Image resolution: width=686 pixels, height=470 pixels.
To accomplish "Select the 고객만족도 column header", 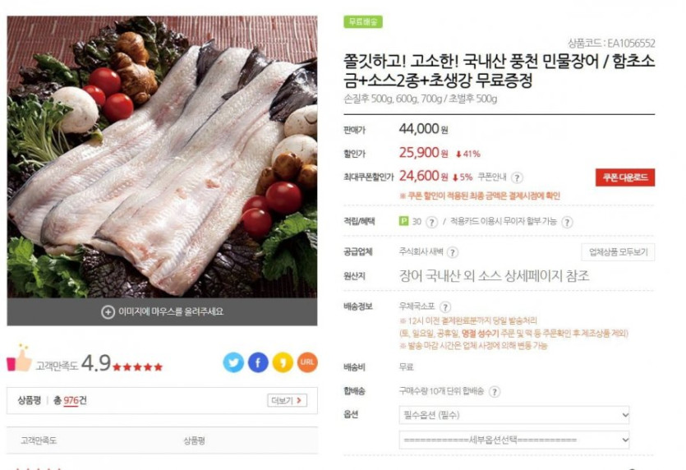I will [39, 440].
